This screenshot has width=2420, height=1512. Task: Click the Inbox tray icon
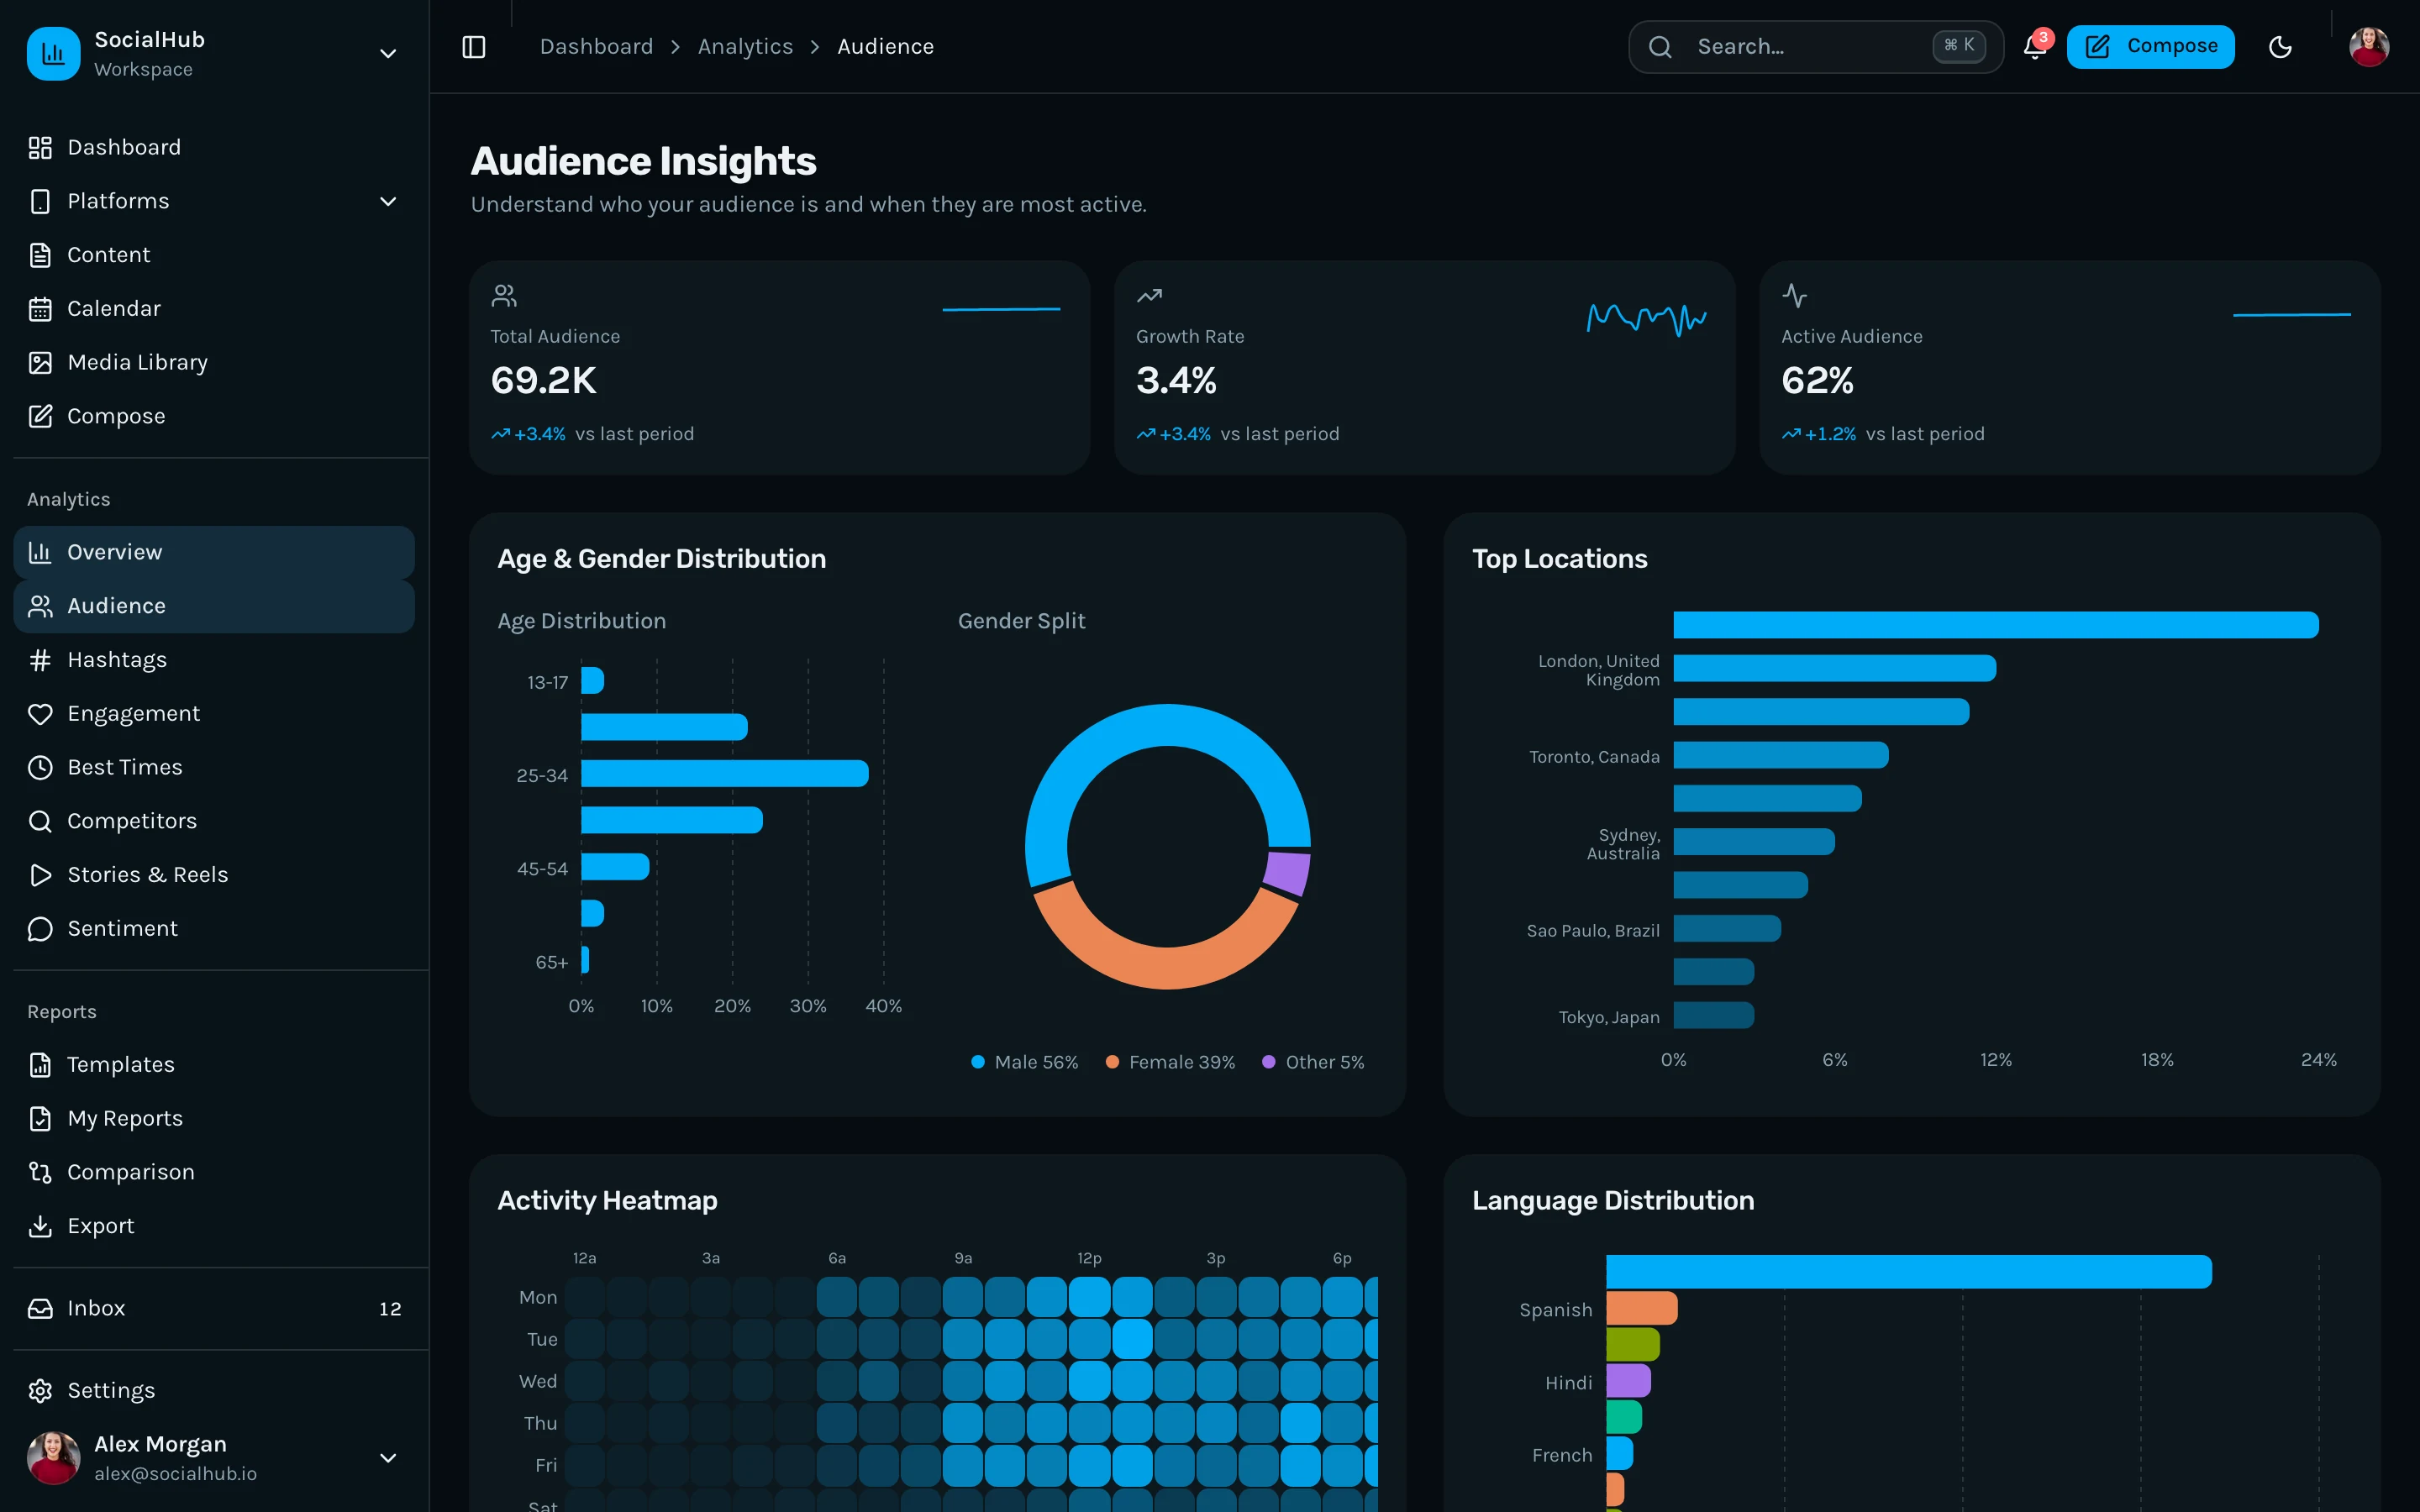coord(40,1308)
